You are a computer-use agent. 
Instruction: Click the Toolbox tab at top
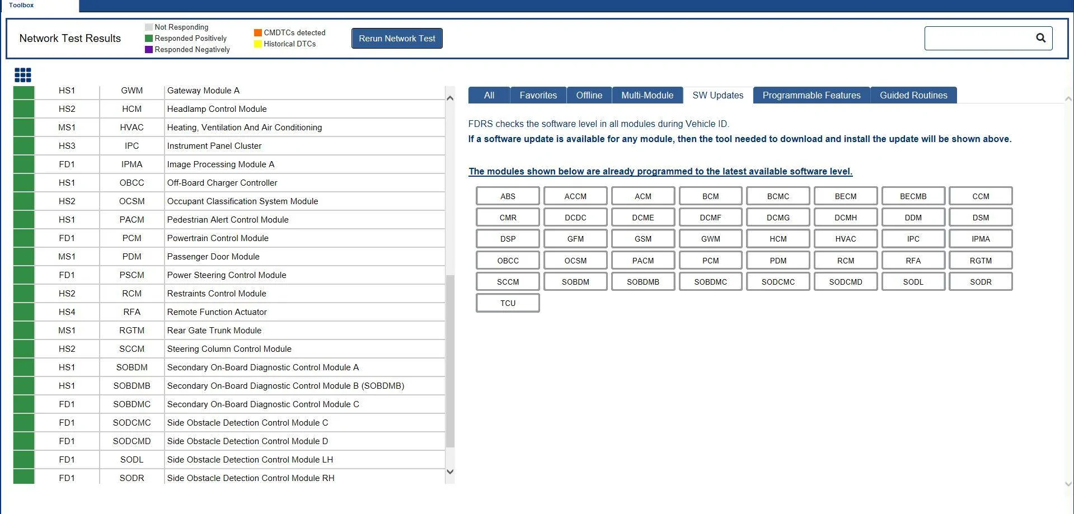point(21,5)
